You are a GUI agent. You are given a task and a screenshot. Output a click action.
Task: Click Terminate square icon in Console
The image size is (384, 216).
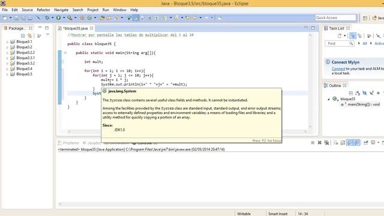click(313, 143)
